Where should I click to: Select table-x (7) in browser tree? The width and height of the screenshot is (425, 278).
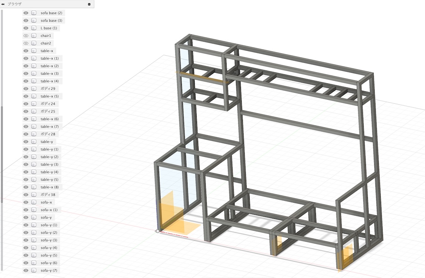50,127
